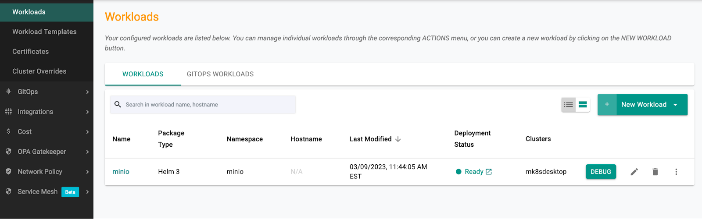Expand the GitOps sidebar section
The height and width of the screenshot is (219, 702).
87,92
